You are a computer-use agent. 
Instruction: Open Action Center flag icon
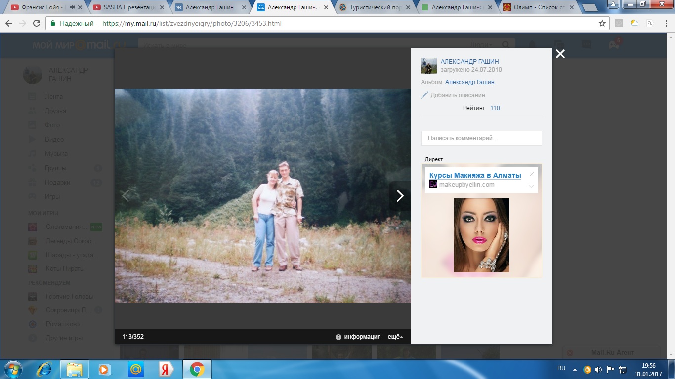point(611,369)
